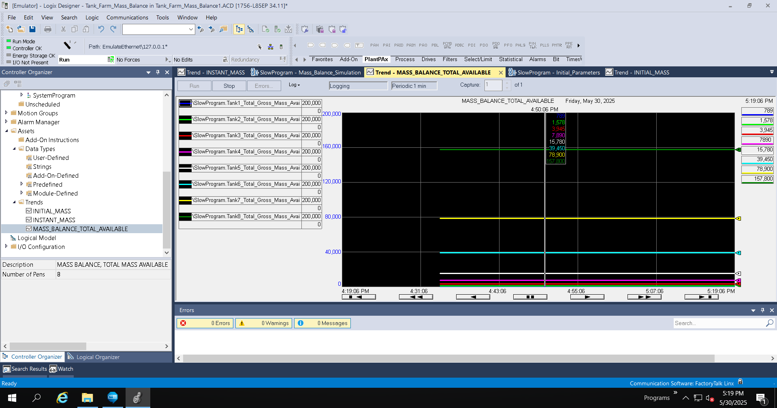Open the File menu
Viewport: 777px width, 408px height.
pos(12,17)
